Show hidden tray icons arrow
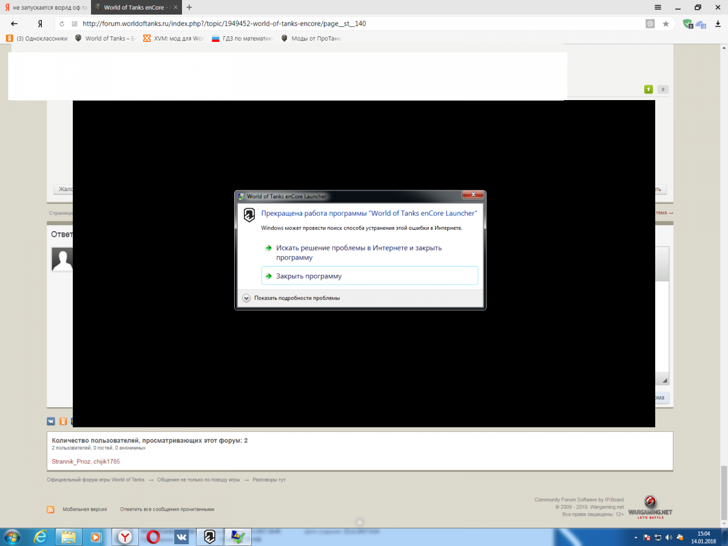This screenshot has width=728, height=546. click(x=635, y=538)
